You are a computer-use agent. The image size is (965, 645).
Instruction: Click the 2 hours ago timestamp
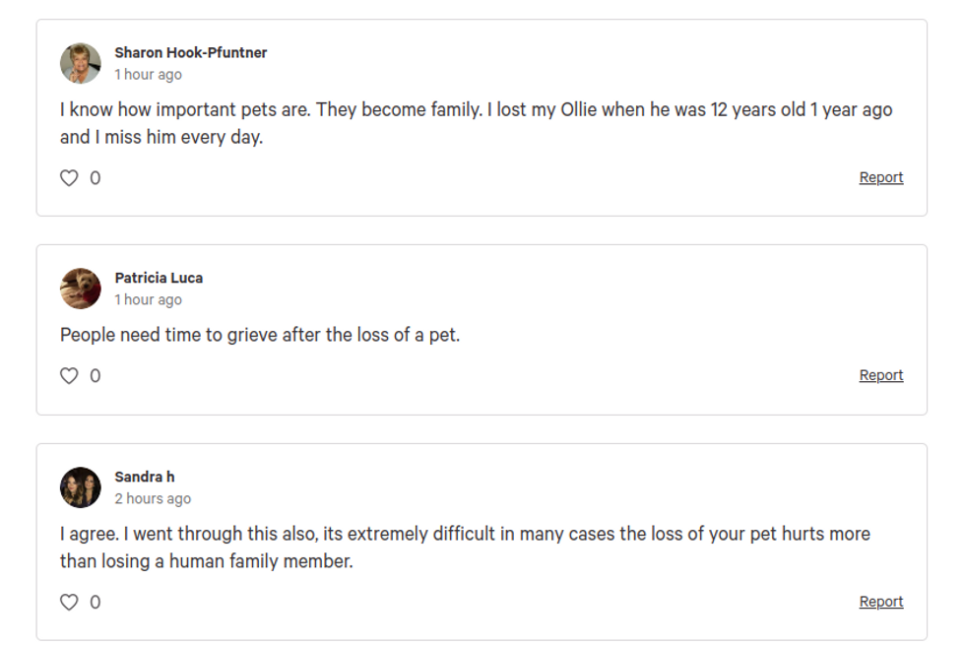tap(153, 498)
